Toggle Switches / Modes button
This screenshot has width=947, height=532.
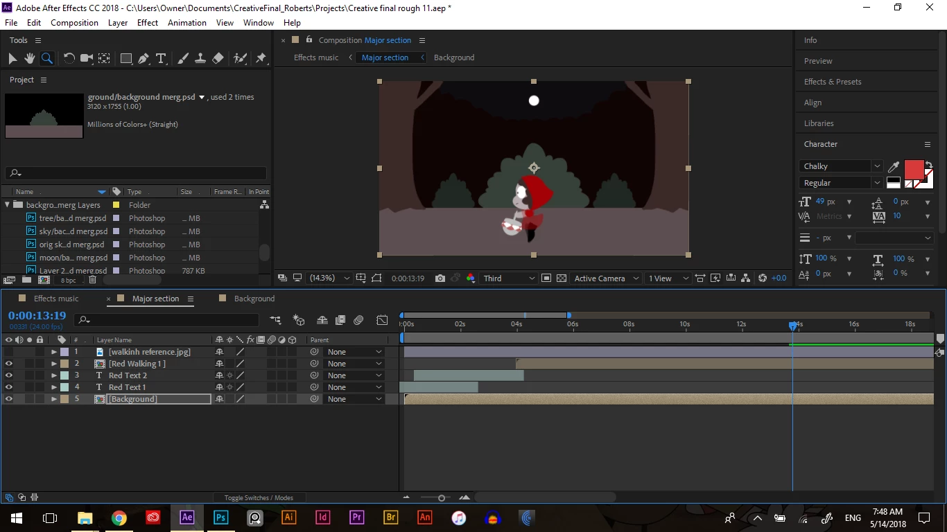(259, 497)
